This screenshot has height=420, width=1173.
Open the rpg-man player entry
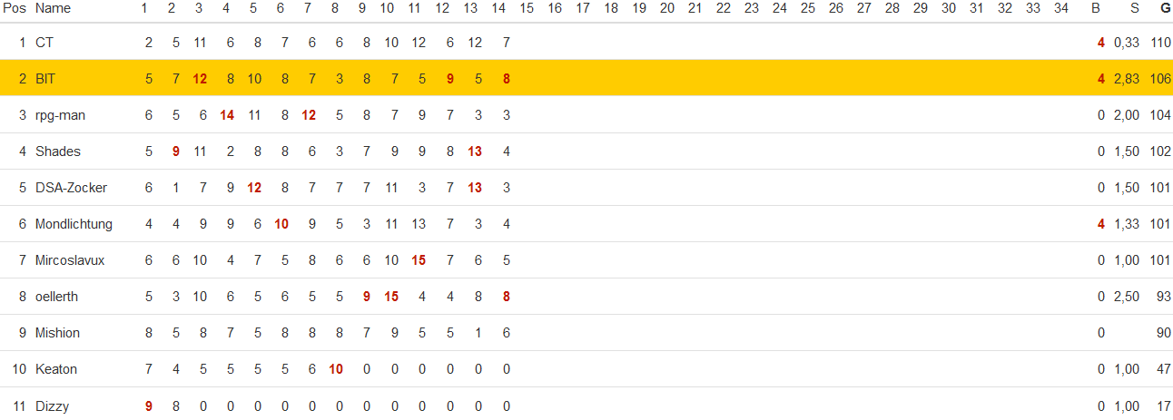(61, 115)
